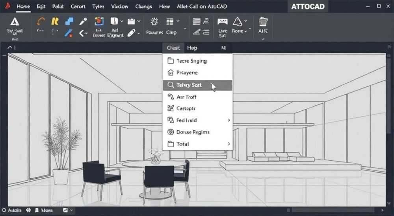
Task: Click the orange arc tool icon
Action: [x=41, y=21]
